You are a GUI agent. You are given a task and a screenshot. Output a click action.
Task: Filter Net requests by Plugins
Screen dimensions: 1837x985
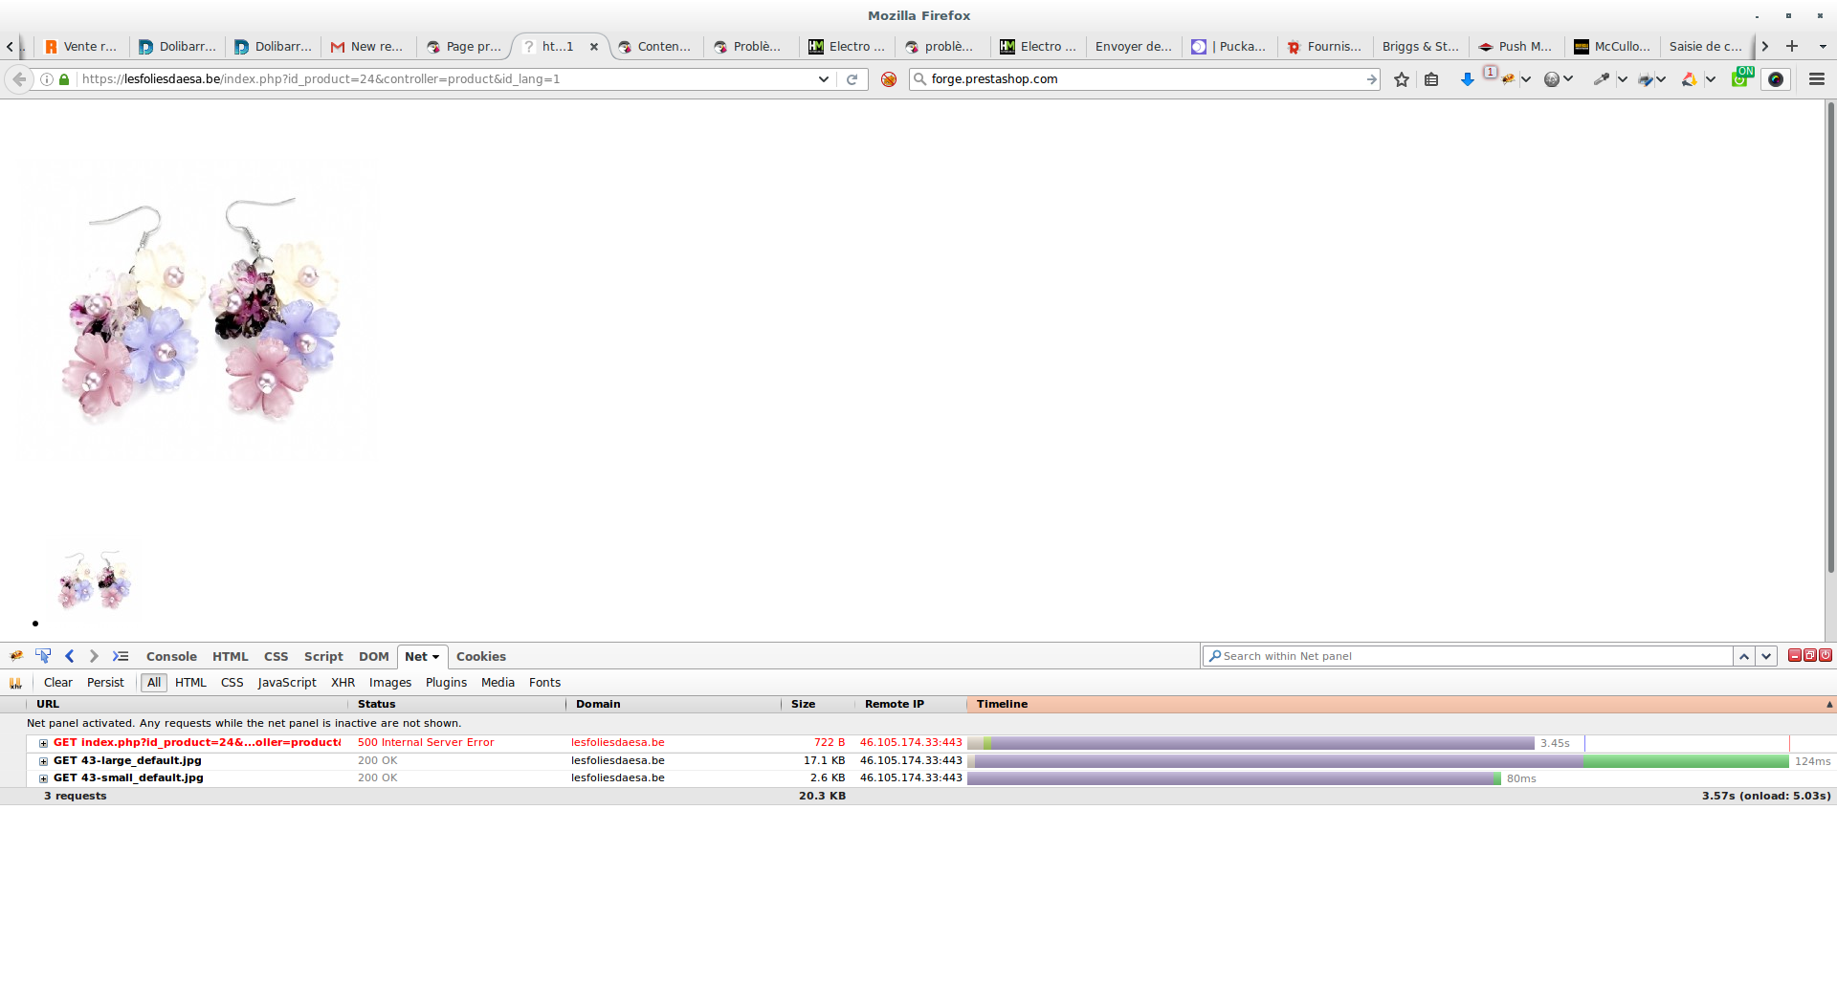(x=446, y=683)
